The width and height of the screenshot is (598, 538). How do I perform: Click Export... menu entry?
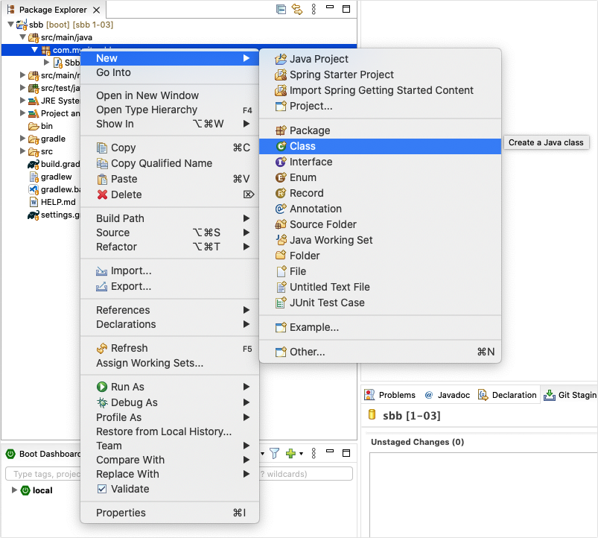(x=170, y=287)
